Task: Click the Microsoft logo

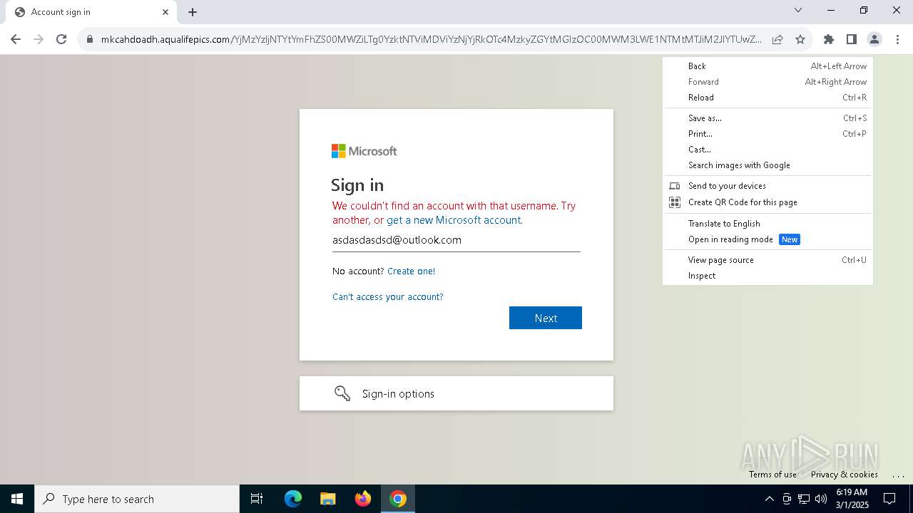Action: click(364, 151)
